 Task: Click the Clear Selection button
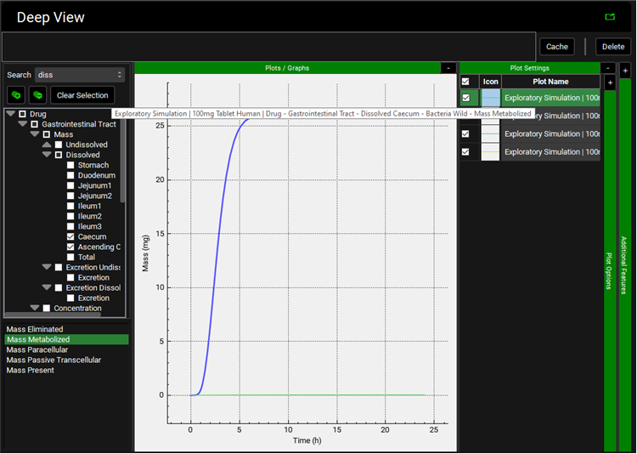[x=82, y=95]
